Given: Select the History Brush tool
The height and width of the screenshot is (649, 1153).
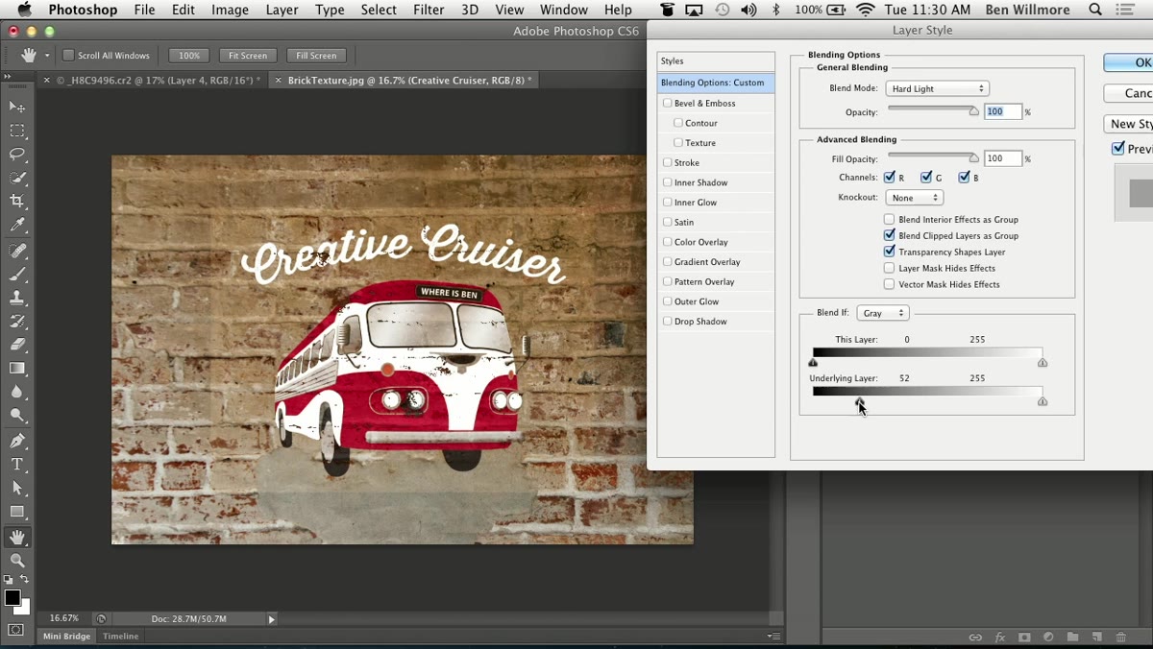Looking at the screenshot, I should (x=17, y=322).
